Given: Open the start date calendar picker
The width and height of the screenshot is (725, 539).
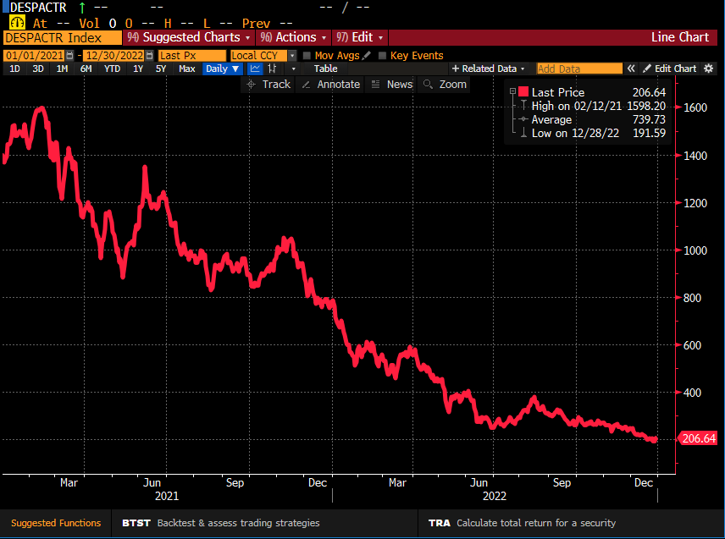Looking at the screenshot, I should point(69,56).
